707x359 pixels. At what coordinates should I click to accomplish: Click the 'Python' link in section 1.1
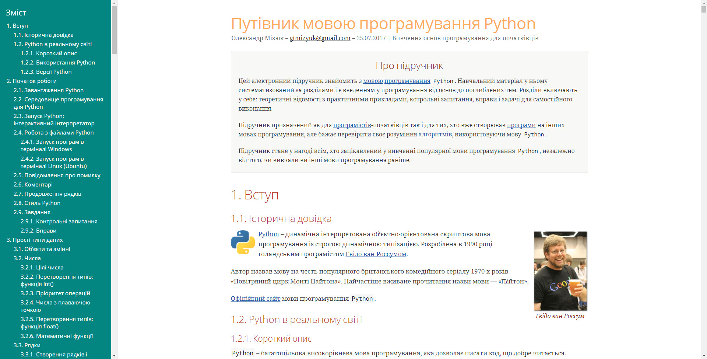pyautogui.click(x=269, y=234)
